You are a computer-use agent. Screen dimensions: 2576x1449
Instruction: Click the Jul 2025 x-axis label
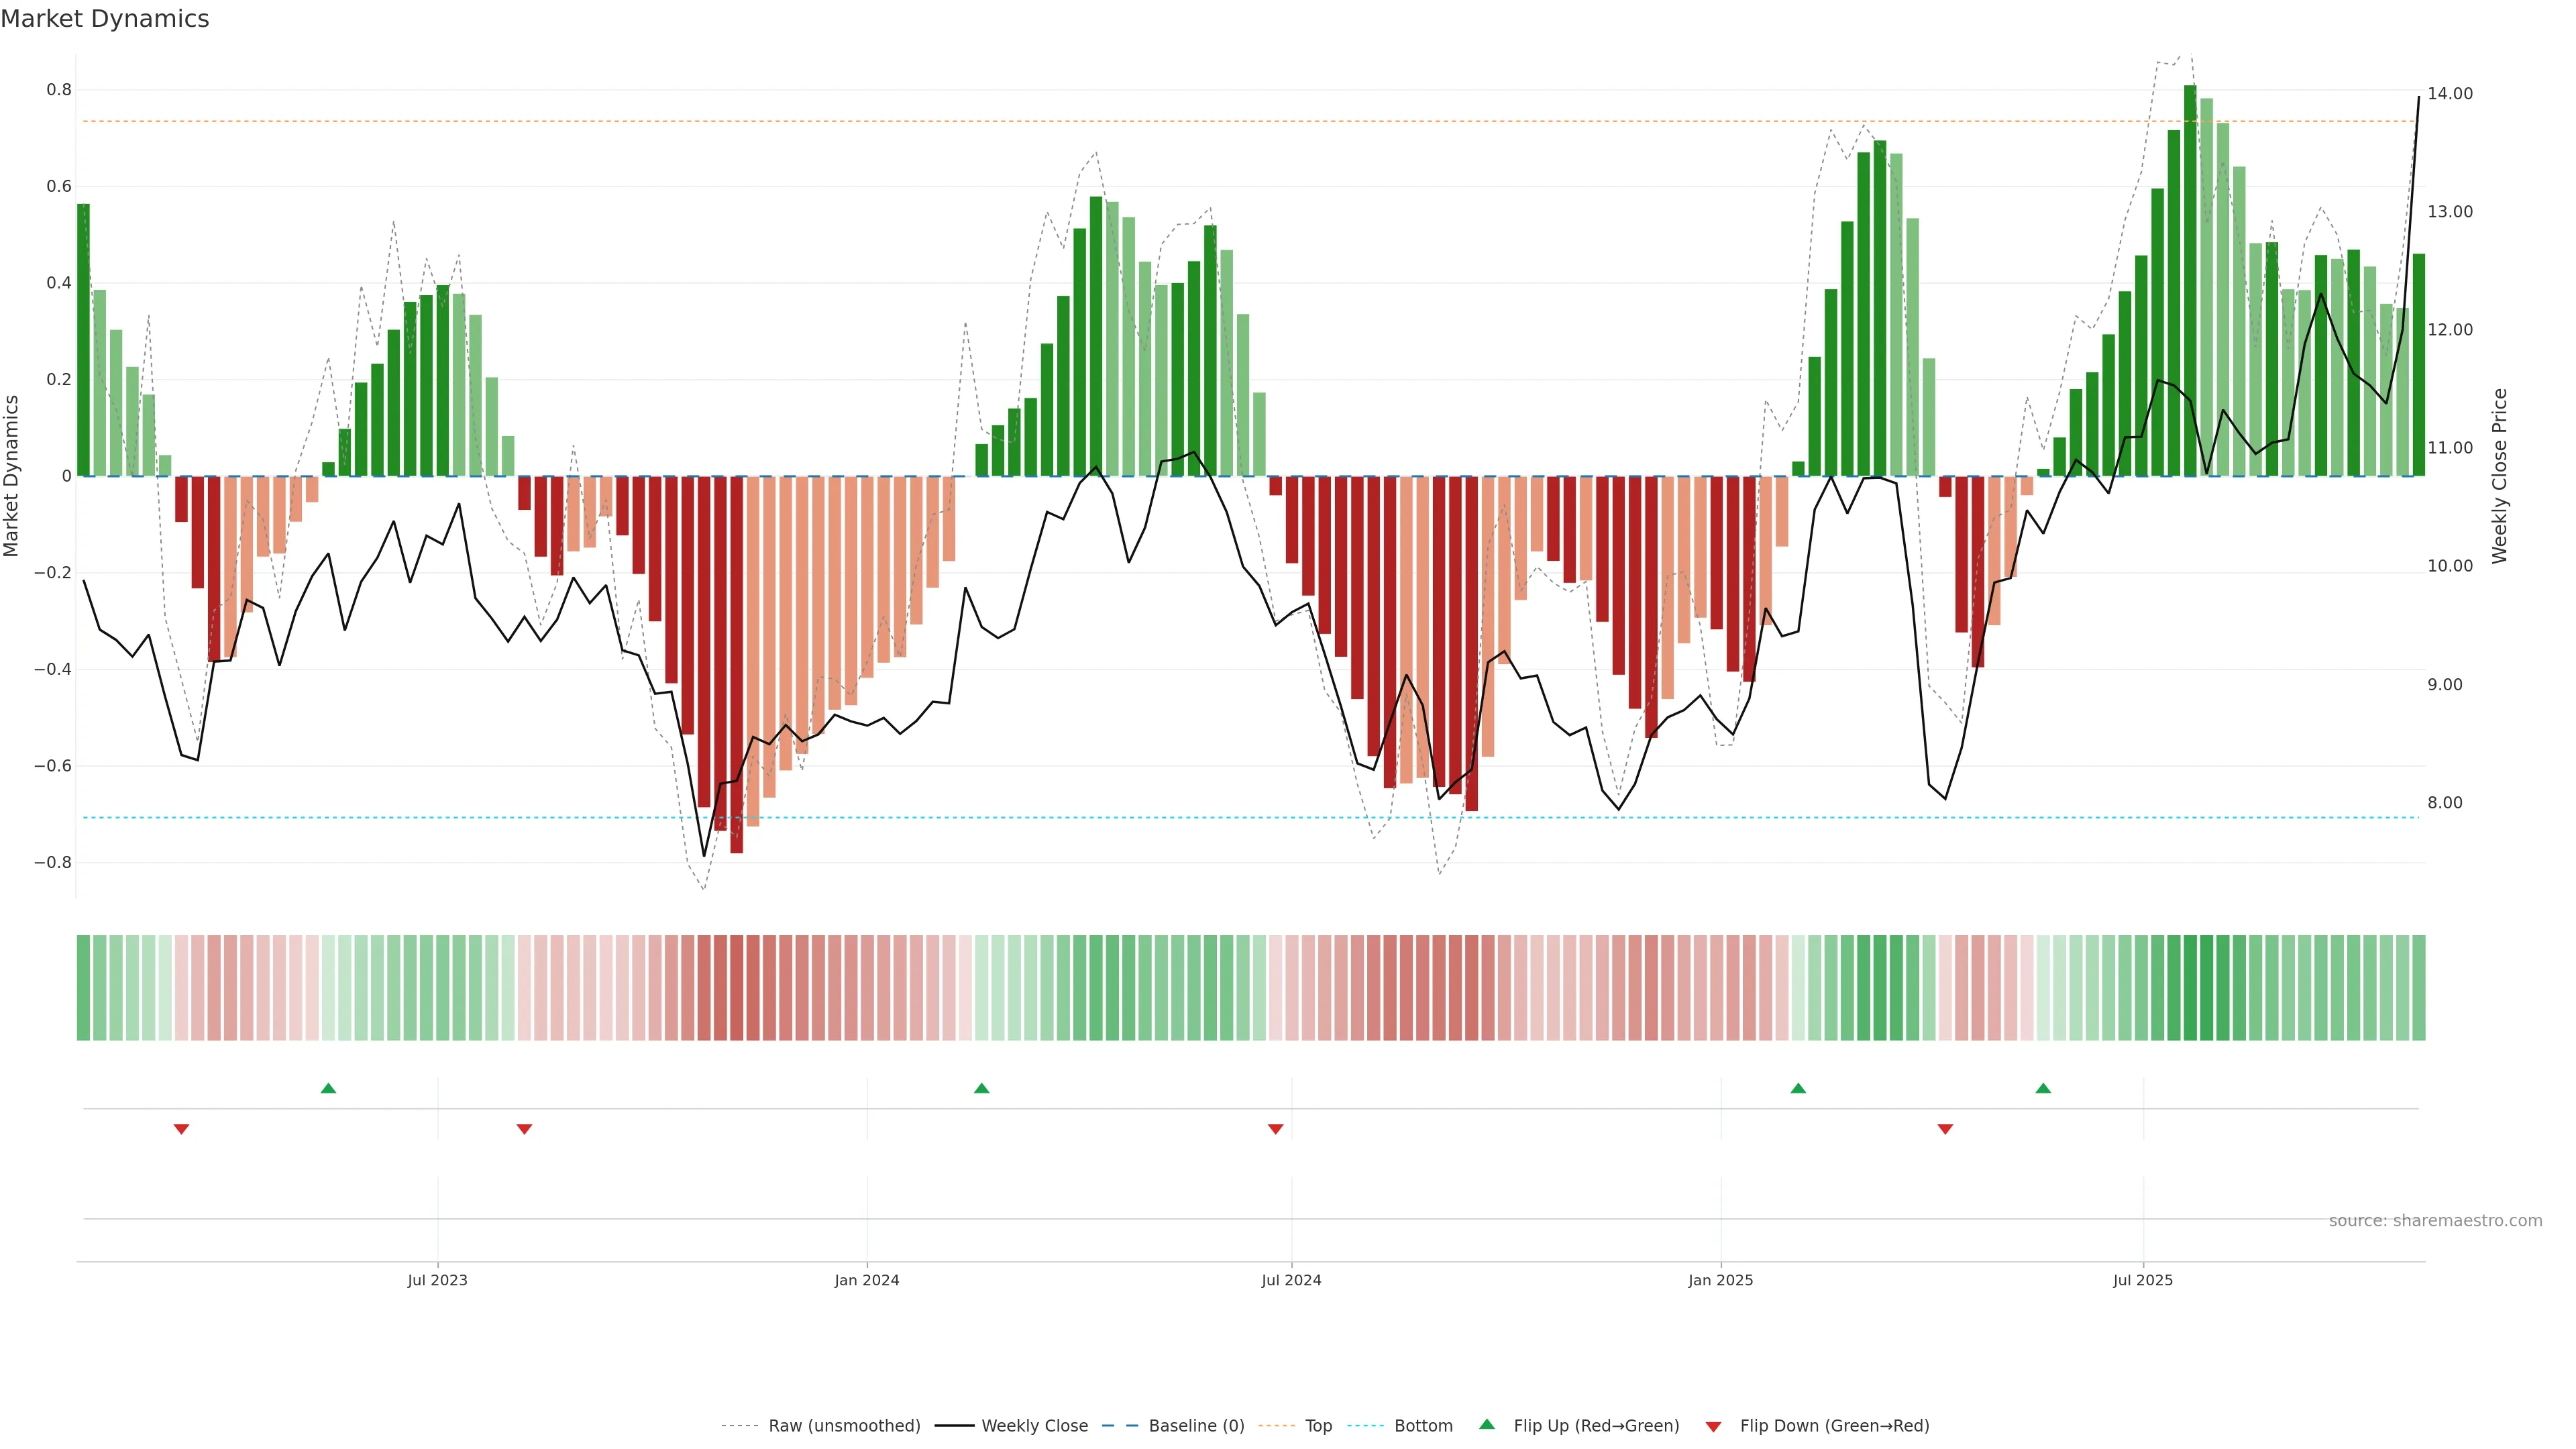coord(2142,1281)
